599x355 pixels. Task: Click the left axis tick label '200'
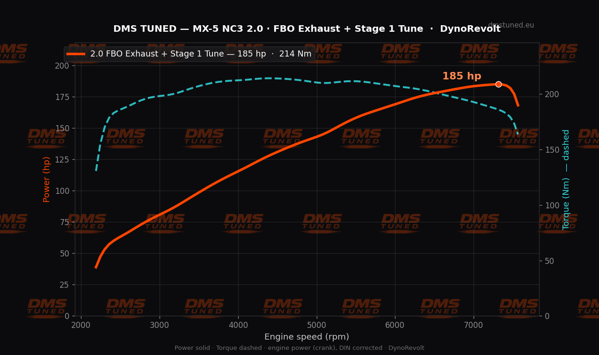point(62,66)
